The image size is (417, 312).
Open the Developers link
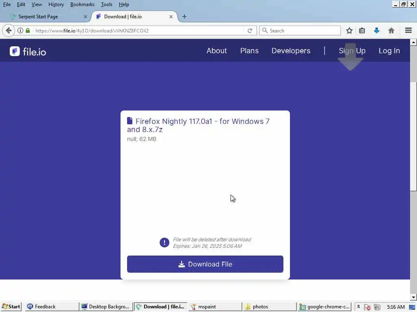291,51
